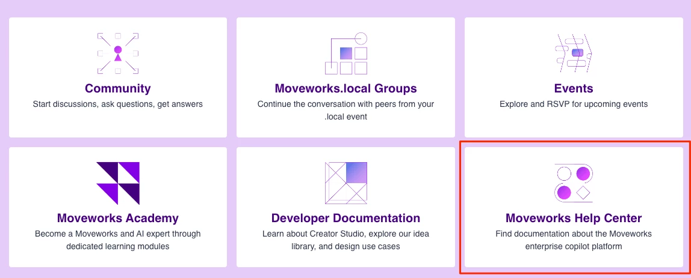This screenshot has height=278, width=691.
Task: Click "Become a Moveworks and AI expert" description
Action: [117, 240]
